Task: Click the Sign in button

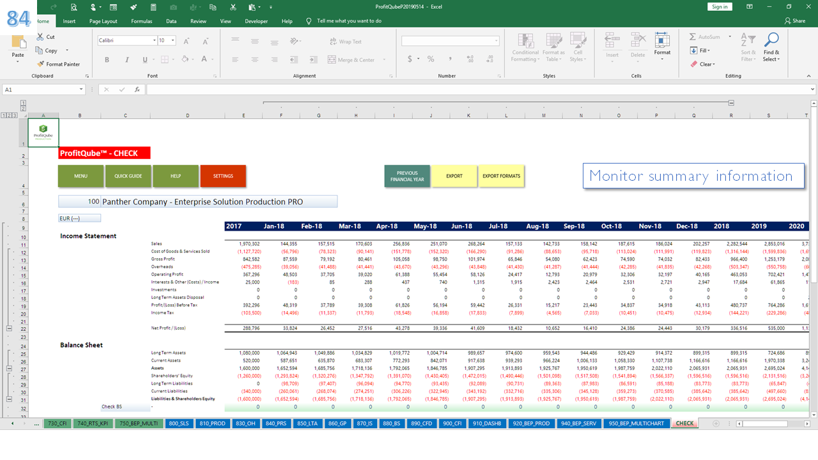Action: (720, 6)
